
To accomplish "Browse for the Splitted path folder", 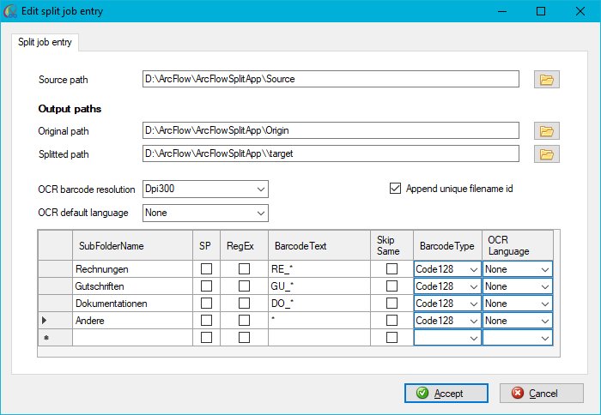I will point(547,154).
